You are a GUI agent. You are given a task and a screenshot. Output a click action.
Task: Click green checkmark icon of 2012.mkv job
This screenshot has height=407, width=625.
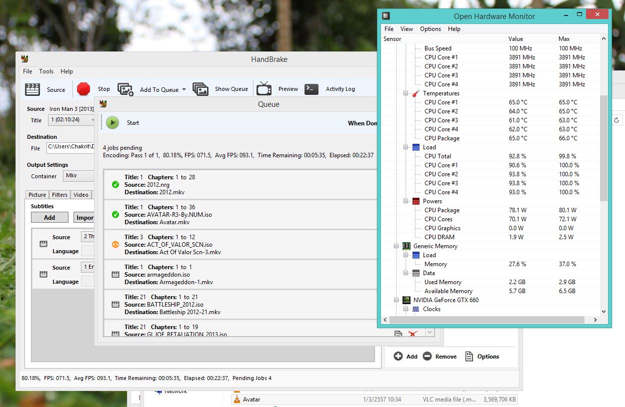tap(115, 185)
